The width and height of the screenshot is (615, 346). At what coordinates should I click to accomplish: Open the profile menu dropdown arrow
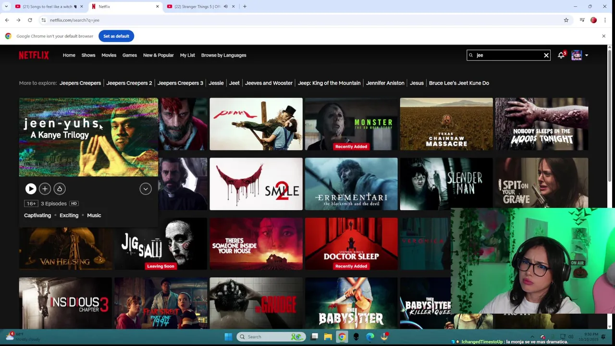click(x=587, y=55)
